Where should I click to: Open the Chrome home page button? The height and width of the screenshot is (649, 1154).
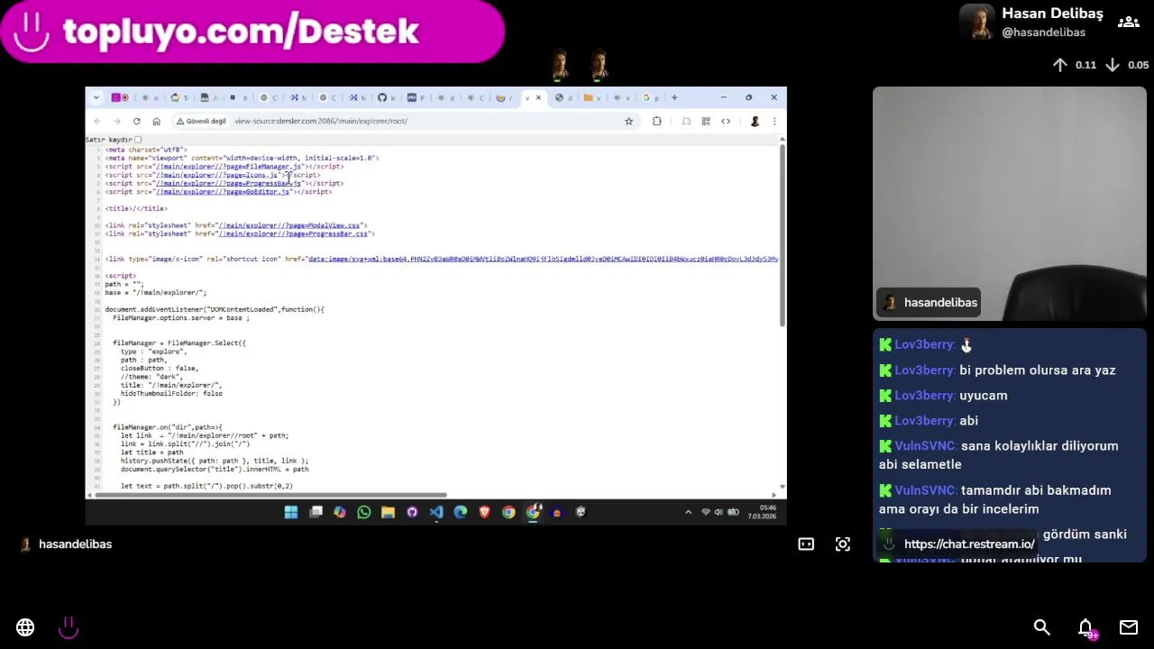point(156,121)
